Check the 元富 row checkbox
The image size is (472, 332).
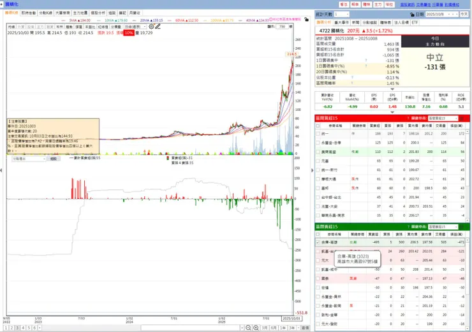(318, 161)
